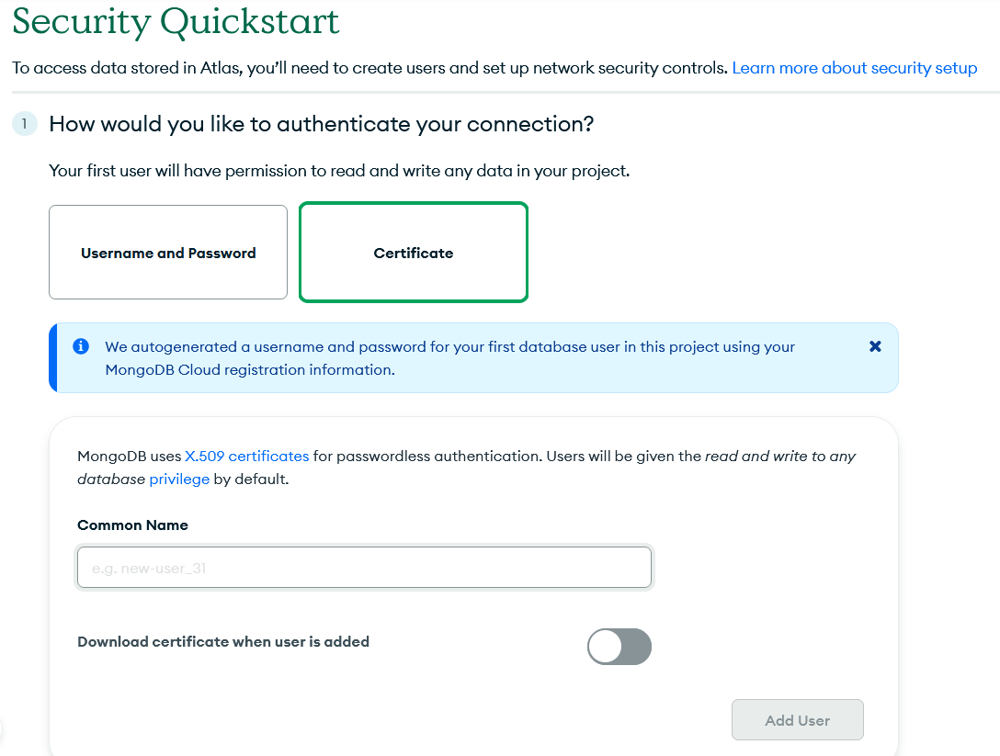Focus the Common Name input field

[364, 568]
